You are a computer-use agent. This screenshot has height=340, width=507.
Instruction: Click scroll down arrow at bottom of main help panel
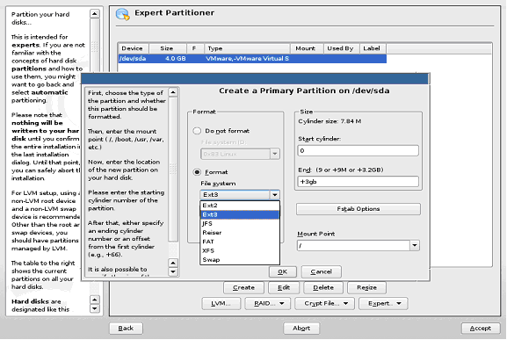coord(94,308)
